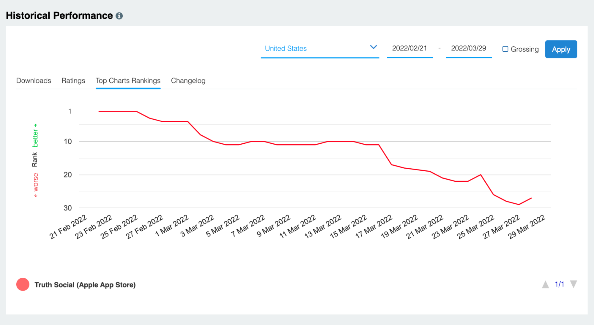Viewport: 594px width, 325px height.
Task: Click the info icon beside Historical Performance
Action: [119, 16]
